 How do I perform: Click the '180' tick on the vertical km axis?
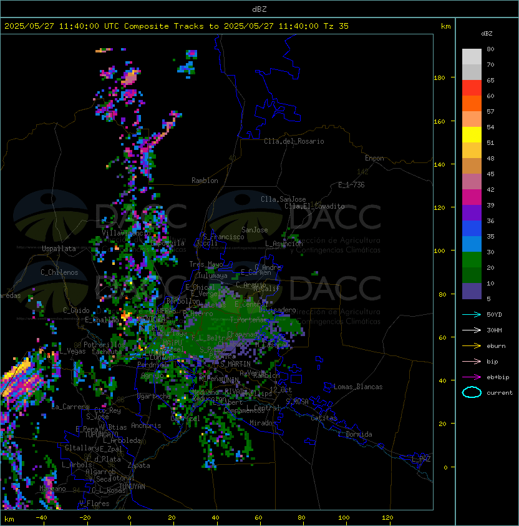(x=439, y=77)
